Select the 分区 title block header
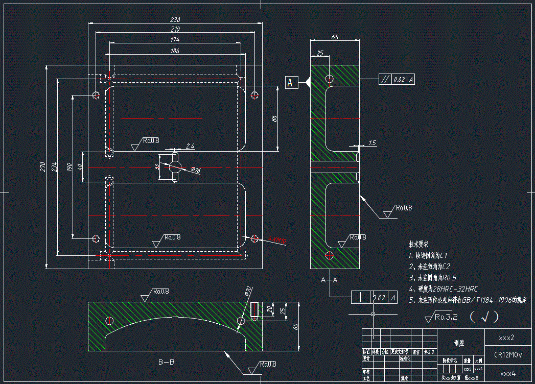The image size is (535, 384). pos(385,352)
